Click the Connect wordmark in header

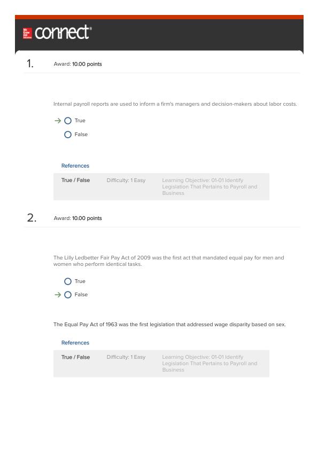point(63,32)
